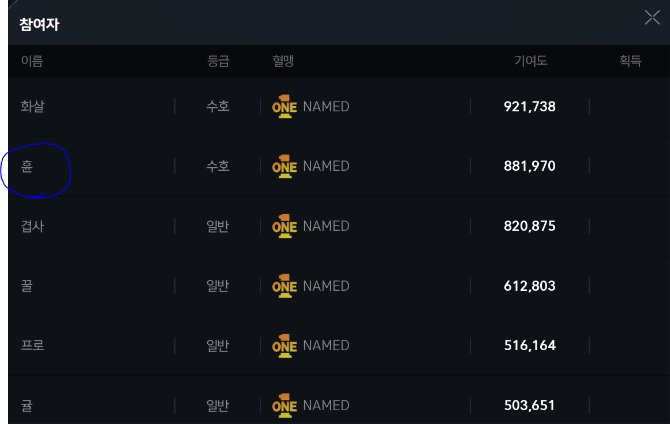Sort by the 이름 column header
This screenshot has width=670, height=424.
click(32, 61)
